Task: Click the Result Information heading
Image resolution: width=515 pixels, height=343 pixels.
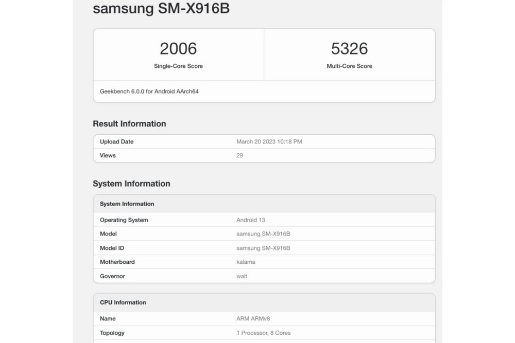Action: point(129,123)
